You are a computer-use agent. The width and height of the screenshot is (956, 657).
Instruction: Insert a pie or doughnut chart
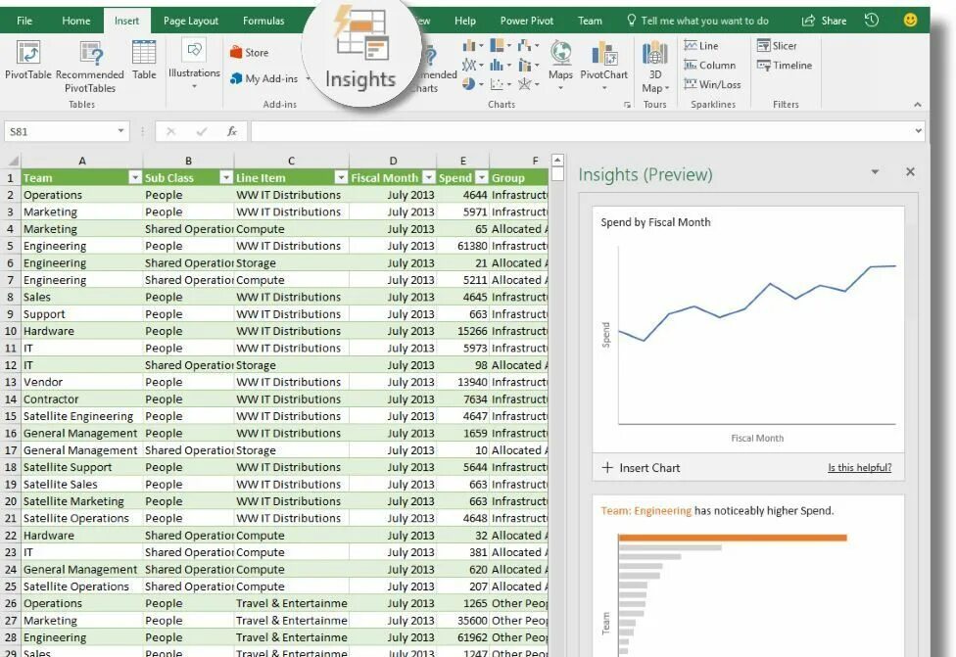click(472, 84)
